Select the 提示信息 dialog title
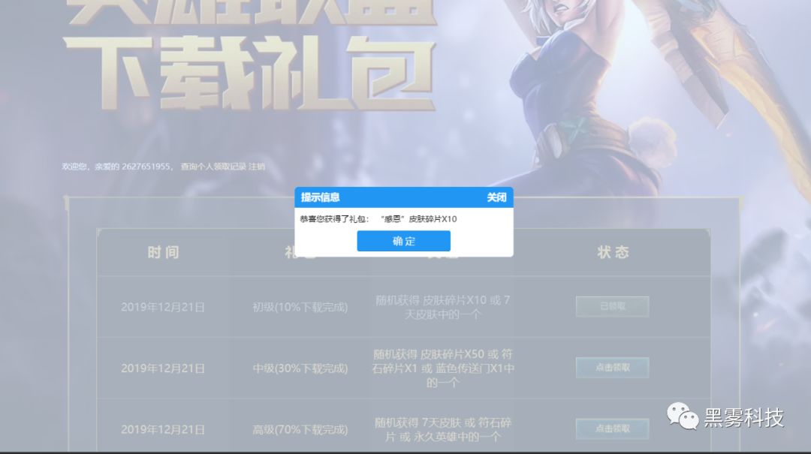This screenshot has height=454, width=811. 320,197
